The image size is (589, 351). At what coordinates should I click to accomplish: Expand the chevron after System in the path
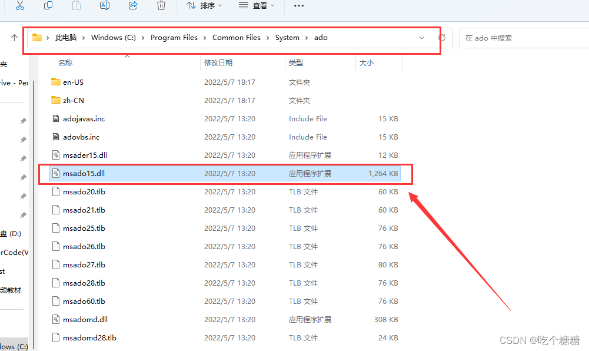tap(307, 38)
